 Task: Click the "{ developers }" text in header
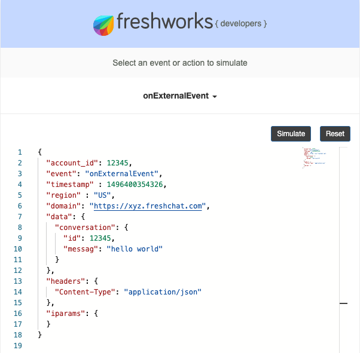(x=241, y=24)
